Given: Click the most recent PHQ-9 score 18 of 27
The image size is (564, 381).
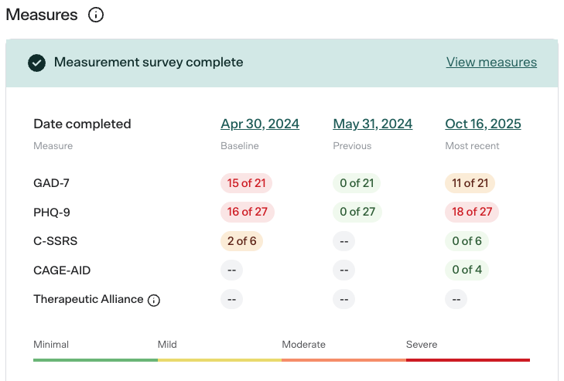Looking at the screenshot, I should point(472,212).
